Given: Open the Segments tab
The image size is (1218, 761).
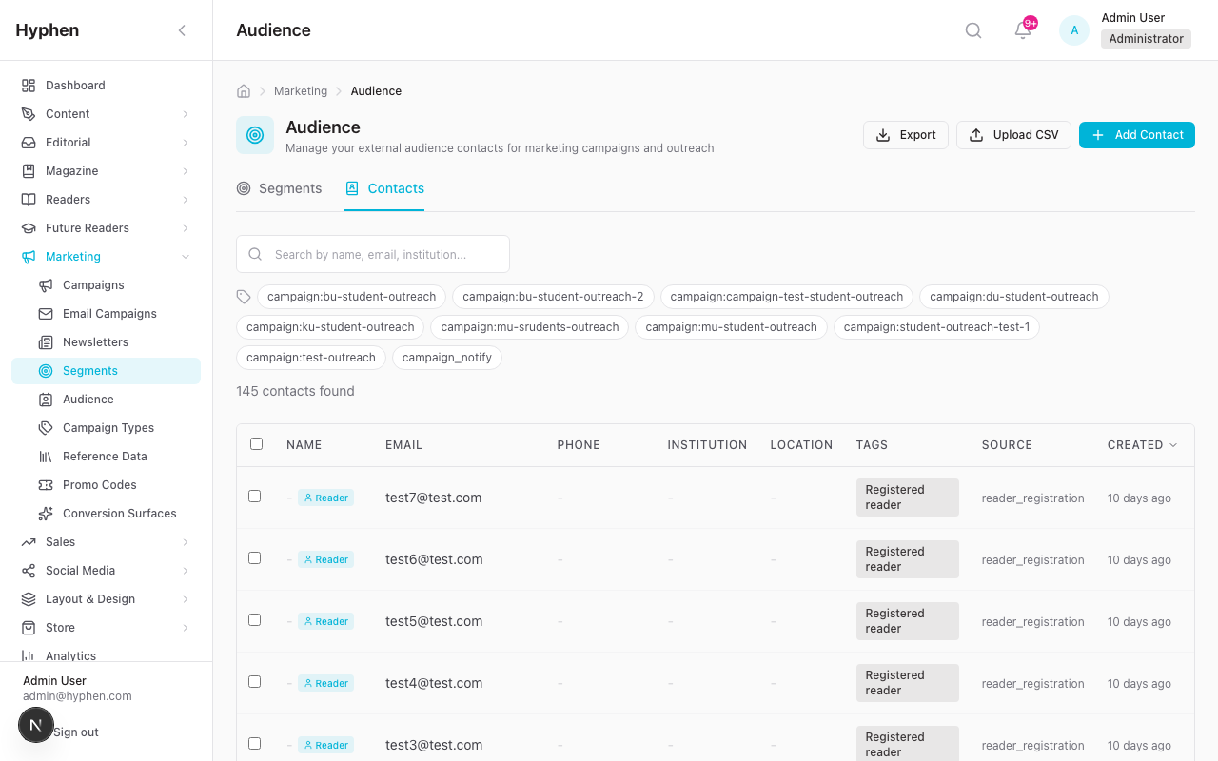Looking at the screenshot, I should [280, 188].
